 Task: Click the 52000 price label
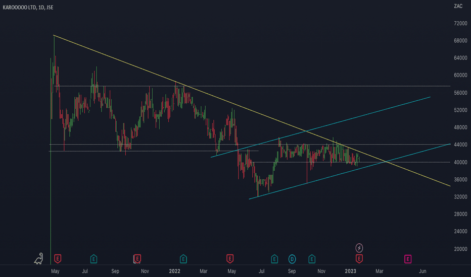coord(460,110)
